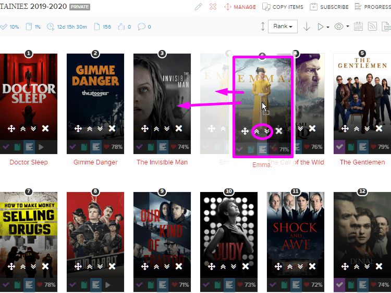
Task: Move Gimme Danger to top
Action: point(90,129)
